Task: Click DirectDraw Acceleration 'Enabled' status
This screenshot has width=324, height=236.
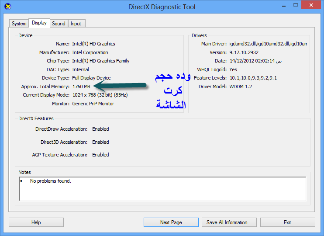Action: pyautogui.click(x=100, y=129)
